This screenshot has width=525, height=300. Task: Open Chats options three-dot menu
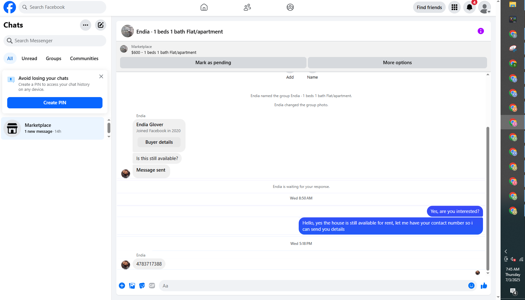pos(86,25)
